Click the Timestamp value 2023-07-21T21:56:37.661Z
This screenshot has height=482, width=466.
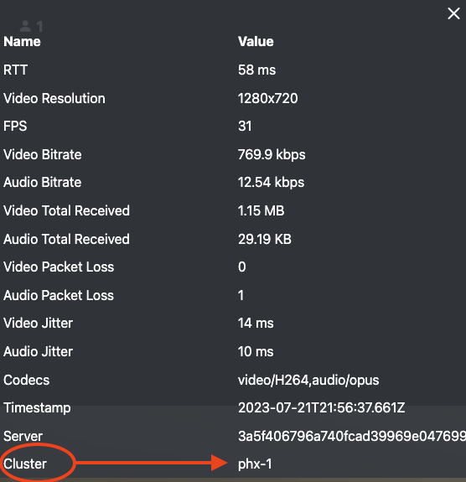pyautogui.click(x=321, y=408)
